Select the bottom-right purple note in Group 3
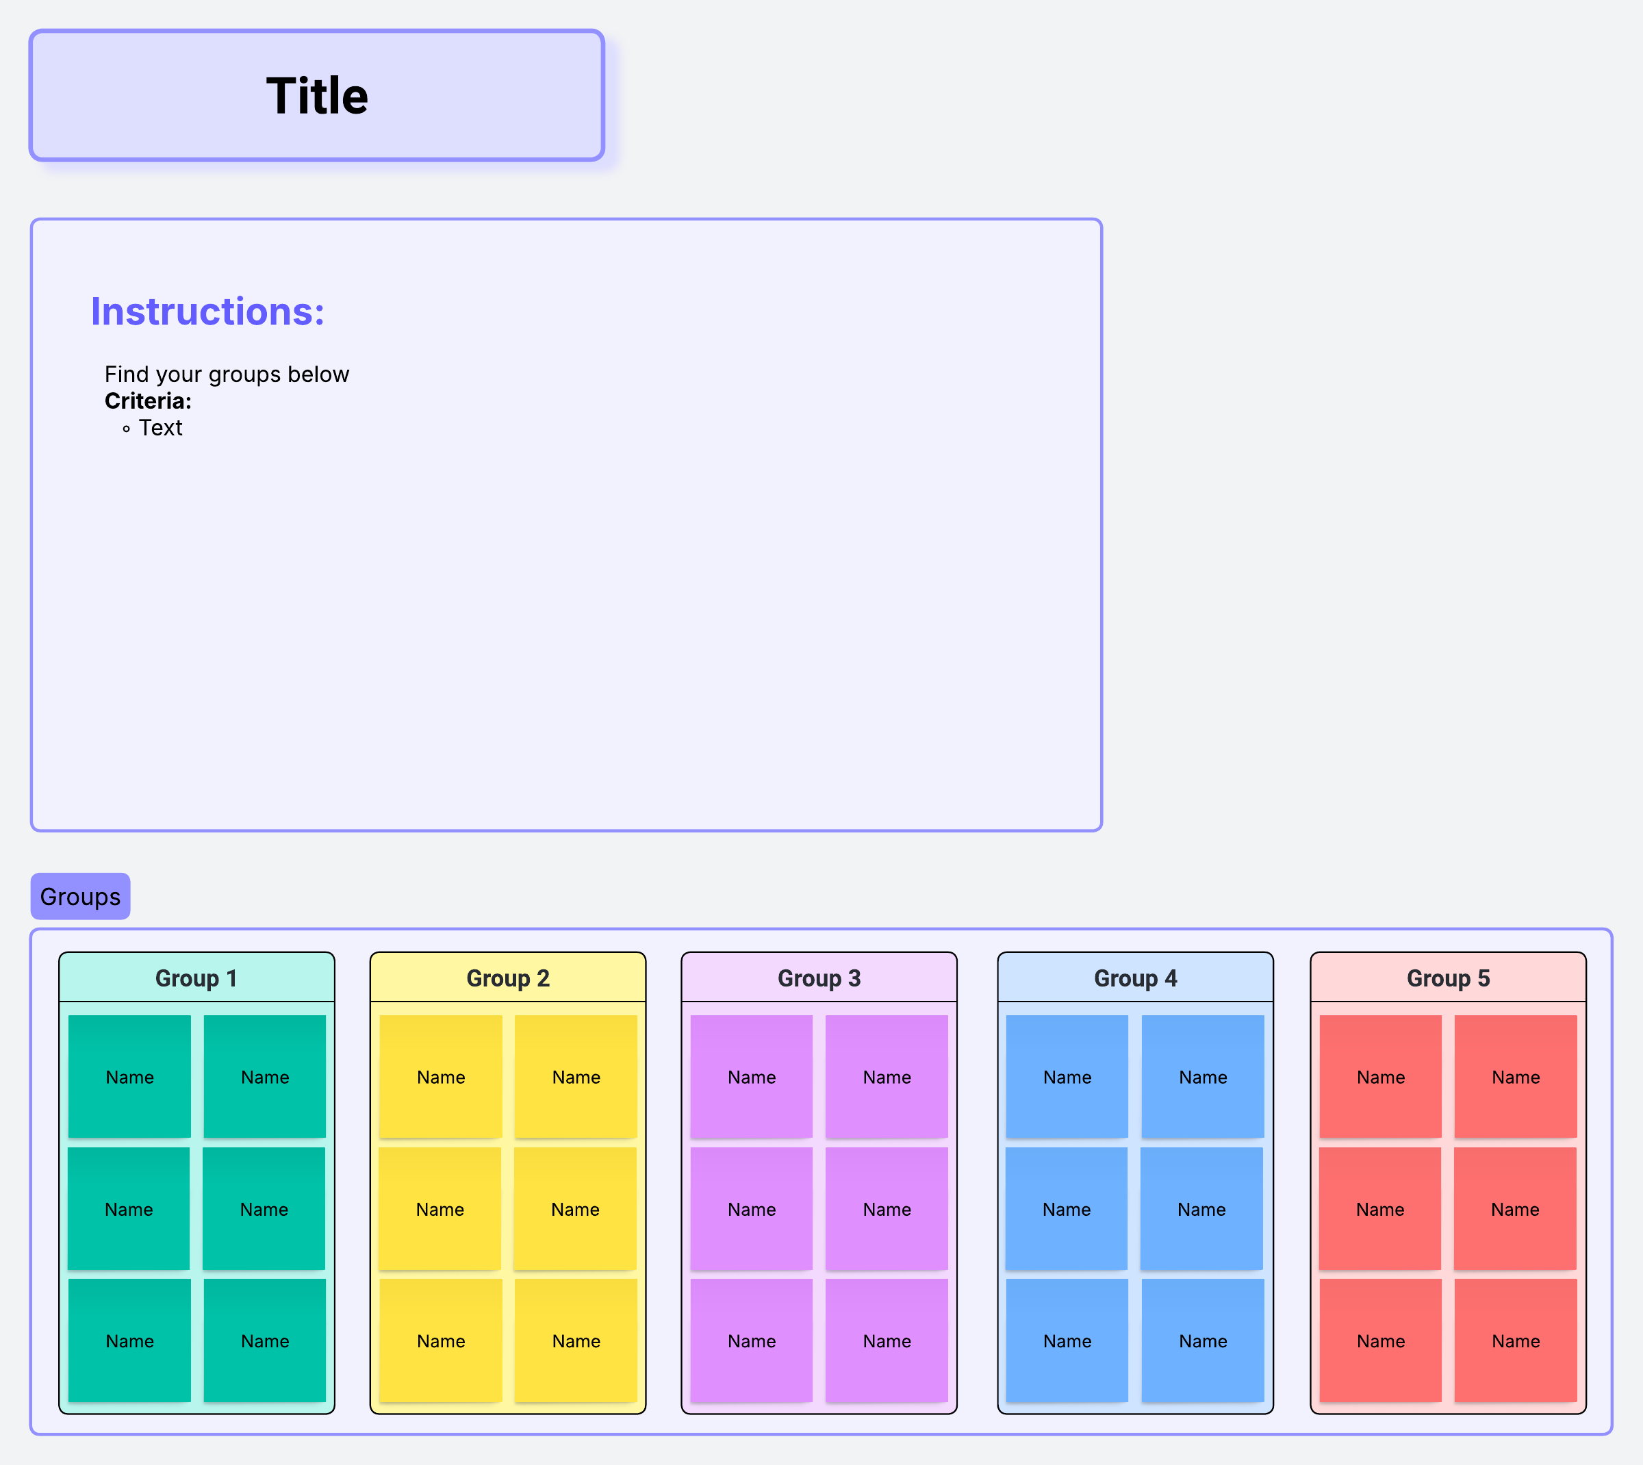This screenshot has width=1643, height=1465. [887, 1340]
